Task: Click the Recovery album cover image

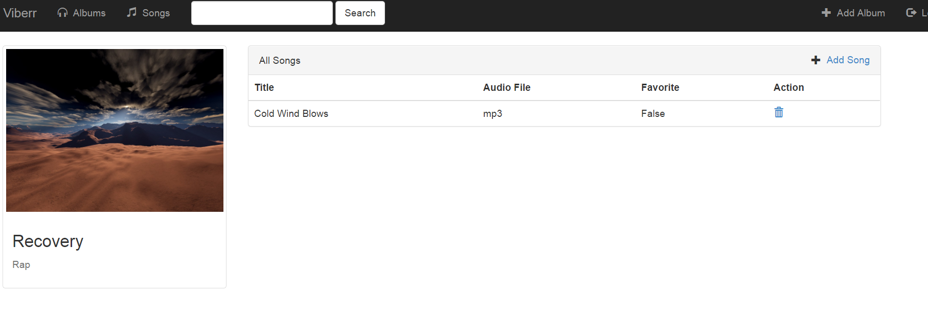Action: pos(115,130)
